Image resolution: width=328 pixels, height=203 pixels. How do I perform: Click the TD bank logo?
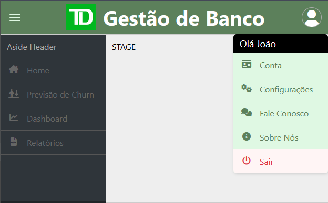(81, 17)
